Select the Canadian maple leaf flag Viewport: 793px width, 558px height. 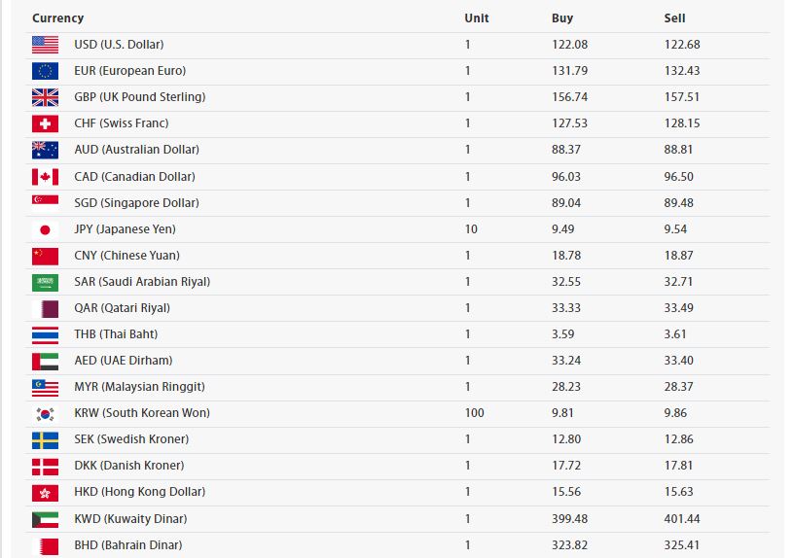(x=45, y=177)
